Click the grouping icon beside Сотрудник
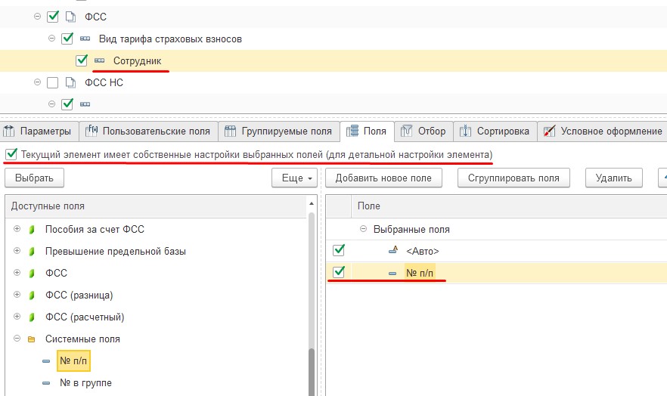667x396 pixels. (x=100, y=60)
